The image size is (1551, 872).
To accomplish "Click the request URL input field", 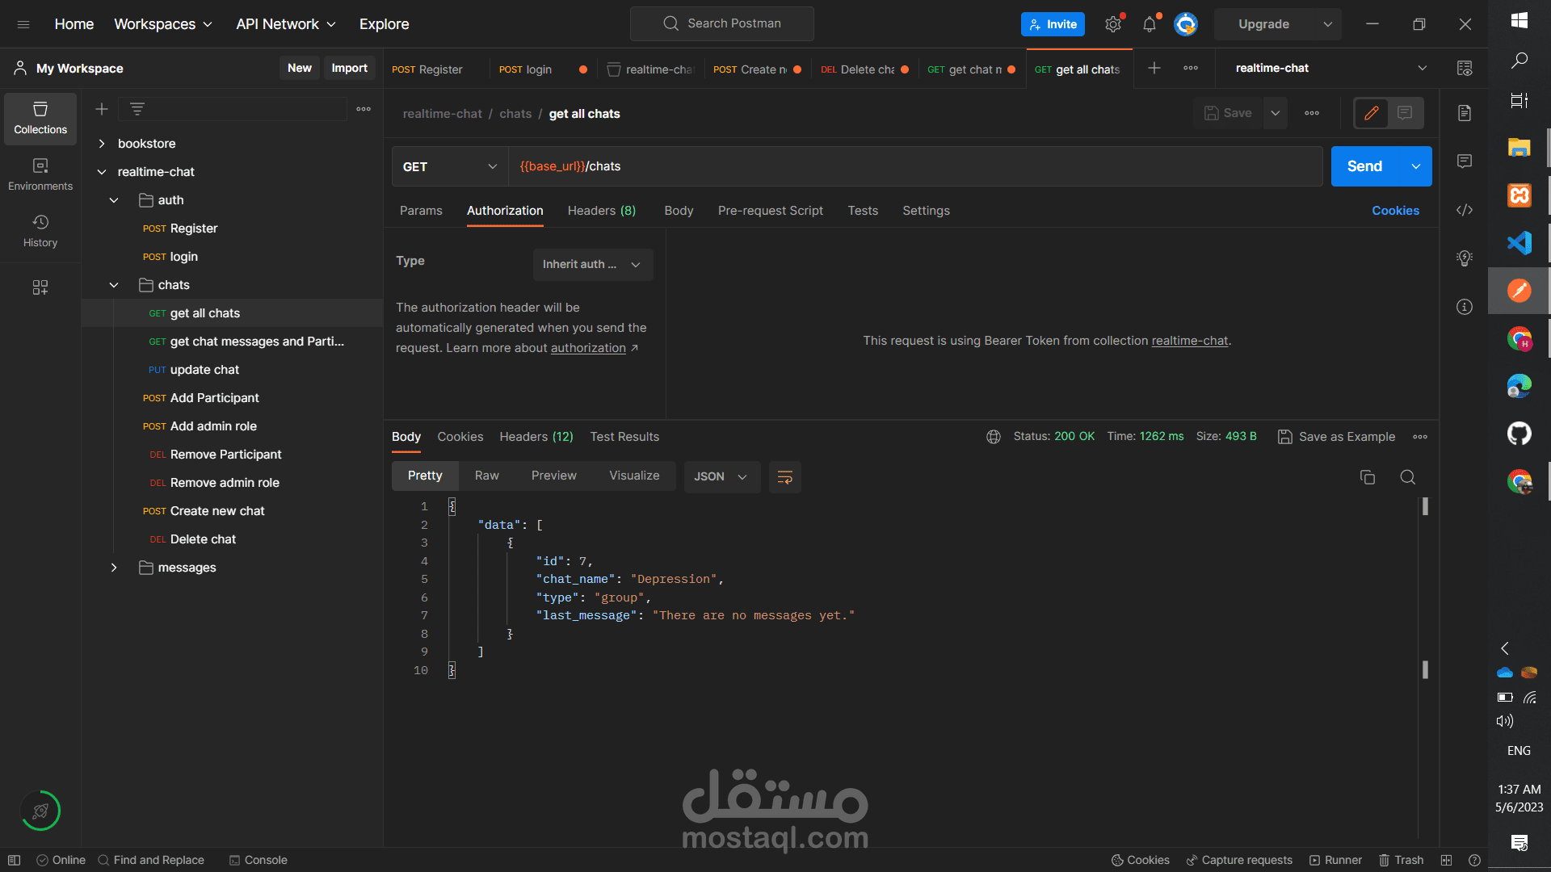I will coord(913,166).
